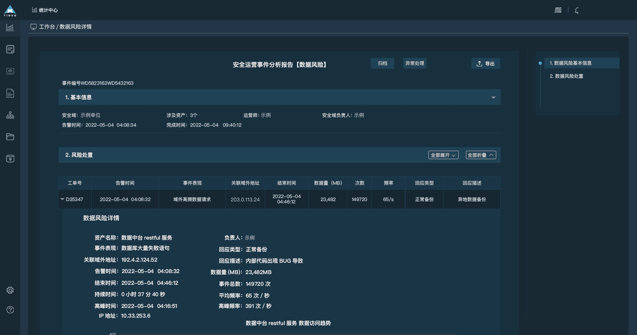Click the 数据风险详情 heading
The image size is (637, 335).
[101, 218]
